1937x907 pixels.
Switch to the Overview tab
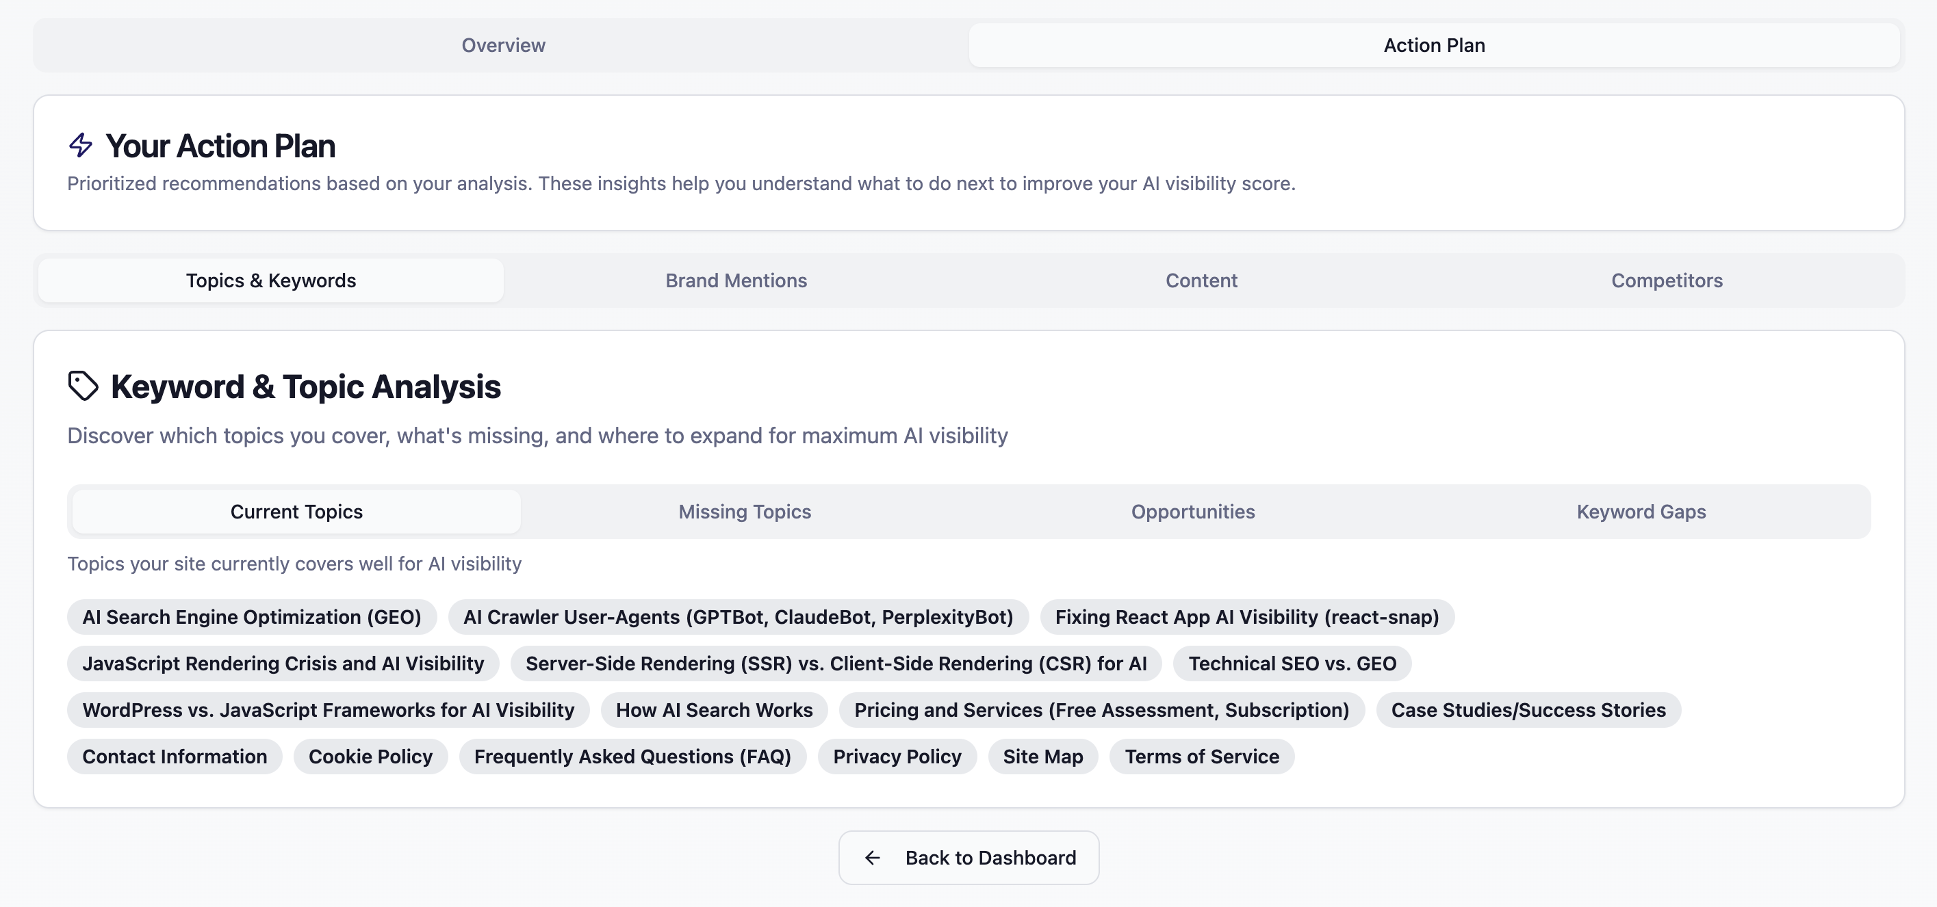502,45
